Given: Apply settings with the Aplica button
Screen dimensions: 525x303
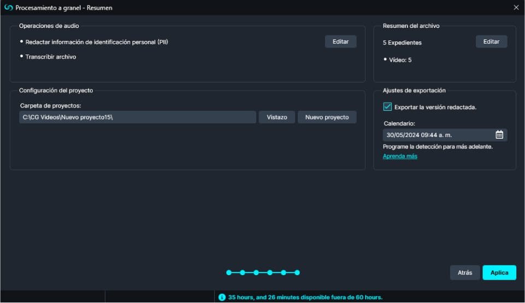Looking at the screenshot, I should [x=499, y=272].
